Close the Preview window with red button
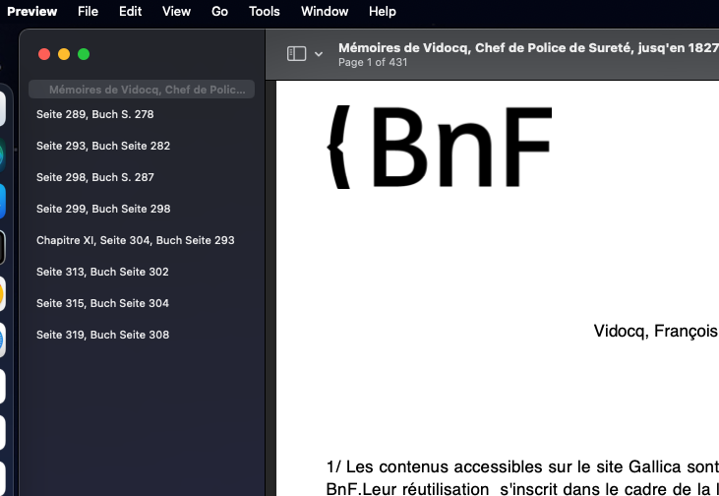 point(44,54)
